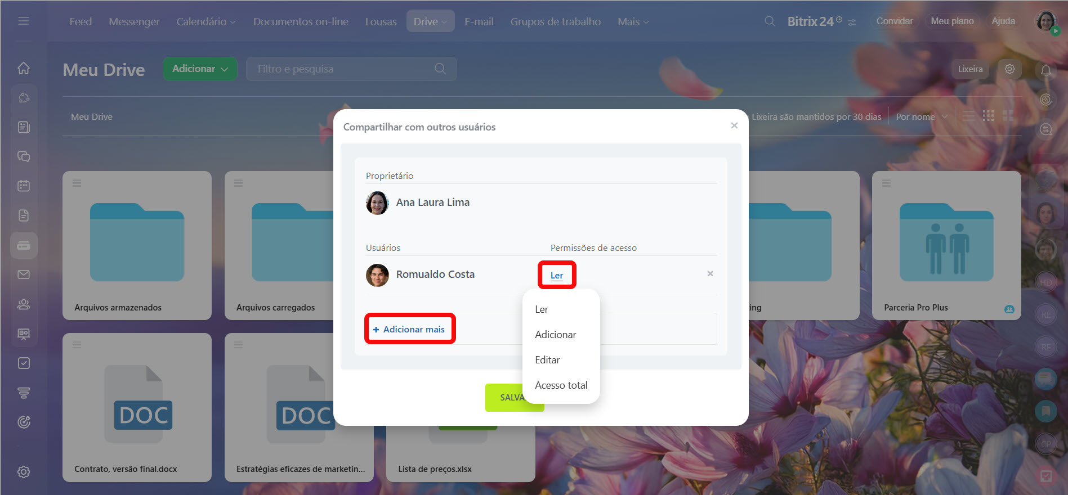Viewport: 1068px width, 495px height.
Task: Expand the Mais menu in top navigation
Action: click(633, 21)
